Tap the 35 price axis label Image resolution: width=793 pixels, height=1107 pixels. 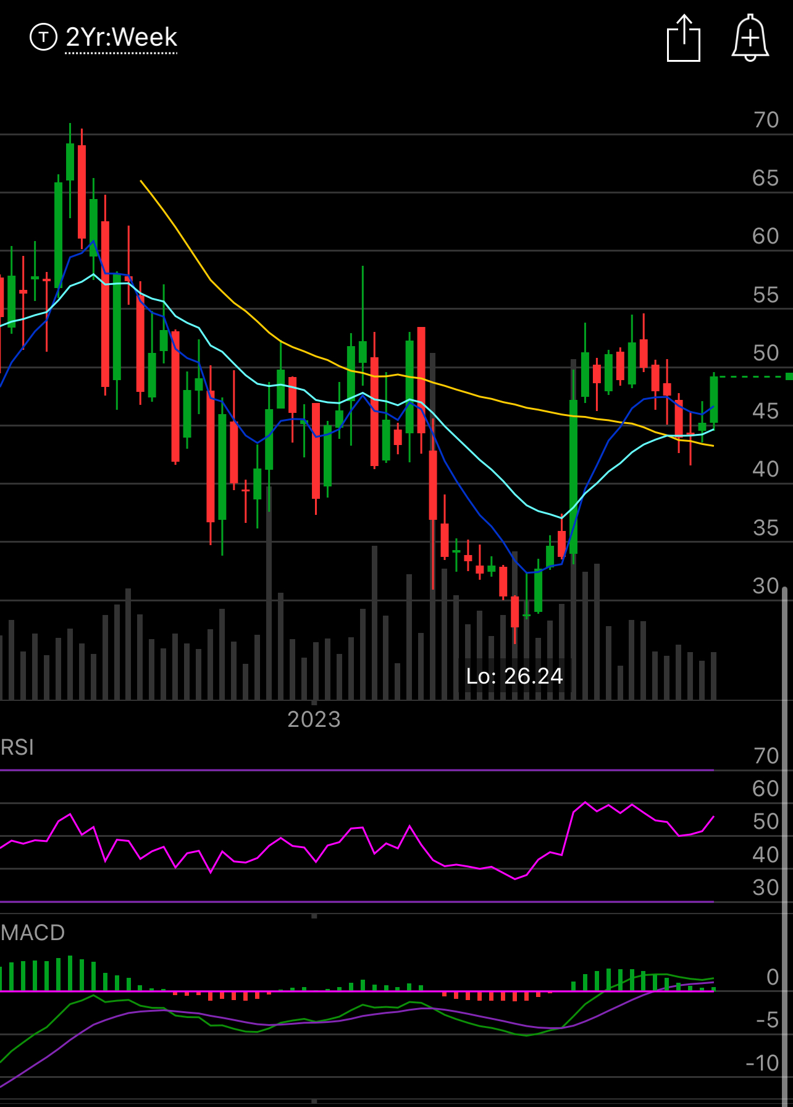[766, 528]
